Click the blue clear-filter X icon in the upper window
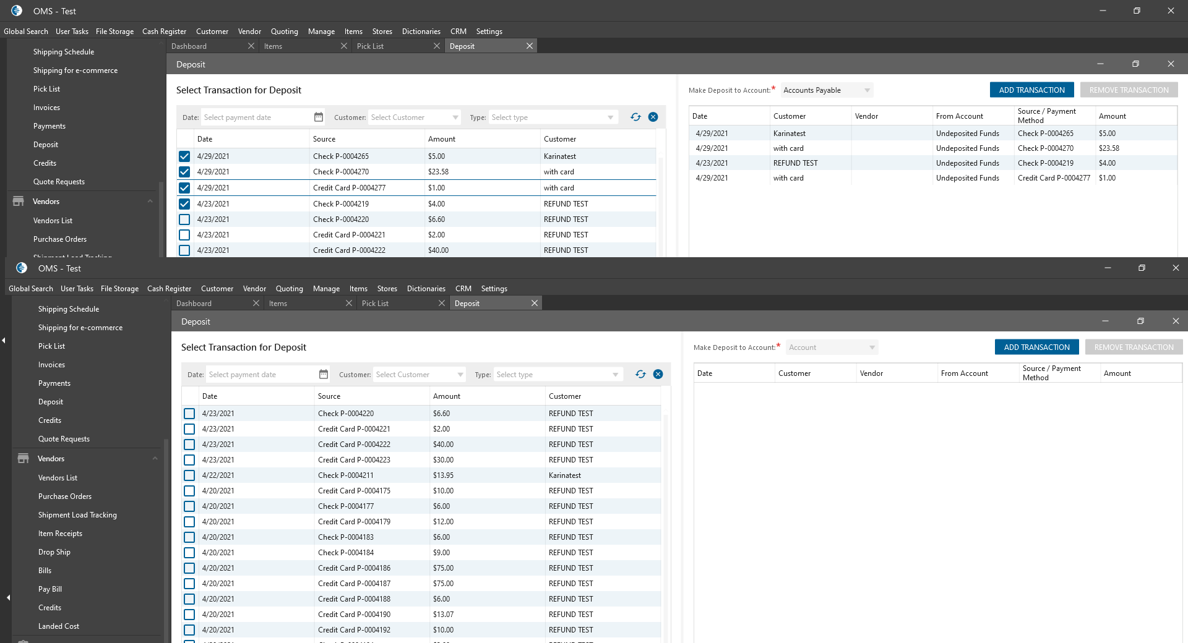This screenshot has height=643, width=1188. (x=653, y=117)
